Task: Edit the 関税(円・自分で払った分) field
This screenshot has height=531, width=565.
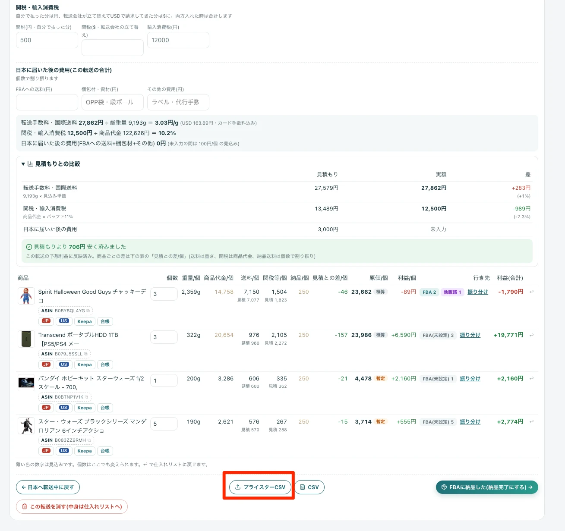Action: point(47,40)
